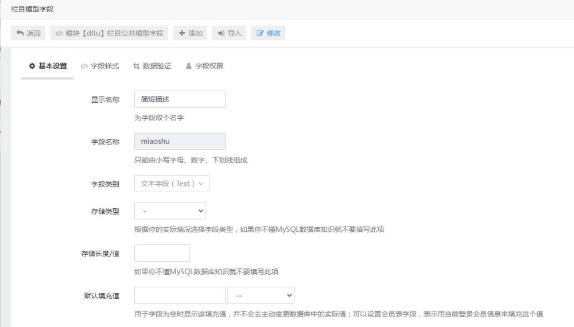This screenshot has height=327, width=574.
Task: Click the 存储类型 field label
Action: (106, 211)
